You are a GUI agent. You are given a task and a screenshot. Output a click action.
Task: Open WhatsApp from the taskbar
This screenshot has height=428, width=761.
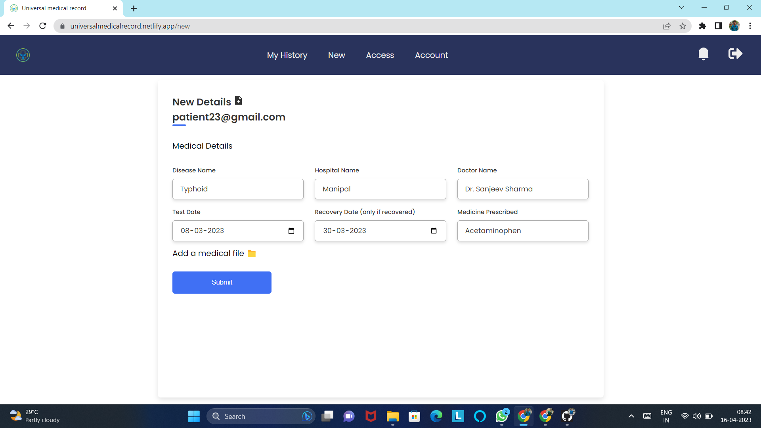pos(501,416)
